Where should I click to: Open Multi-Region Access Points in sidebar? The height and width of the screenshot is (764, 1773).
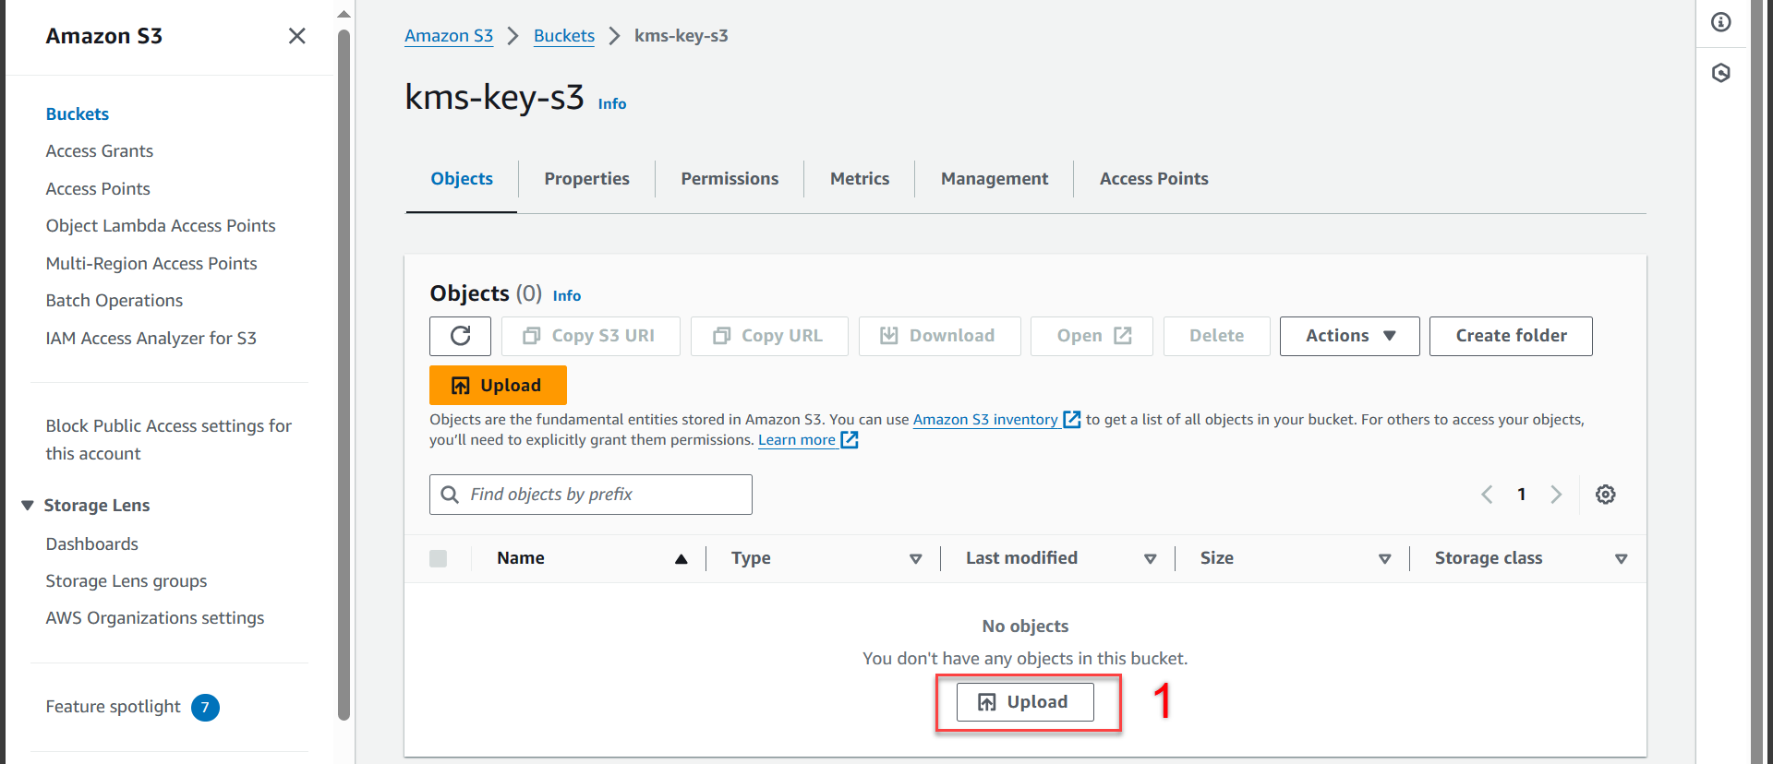point(151,264)
